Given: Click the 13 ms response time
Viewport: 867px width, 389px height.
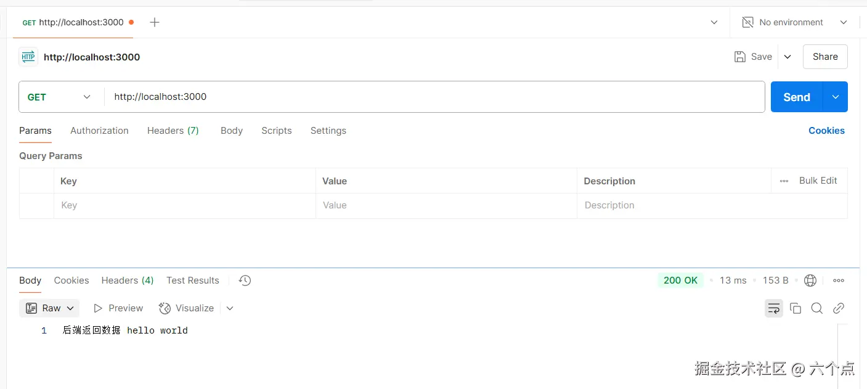Looking at the screenshot, I should pyautogui.click(x=733, y=280).
